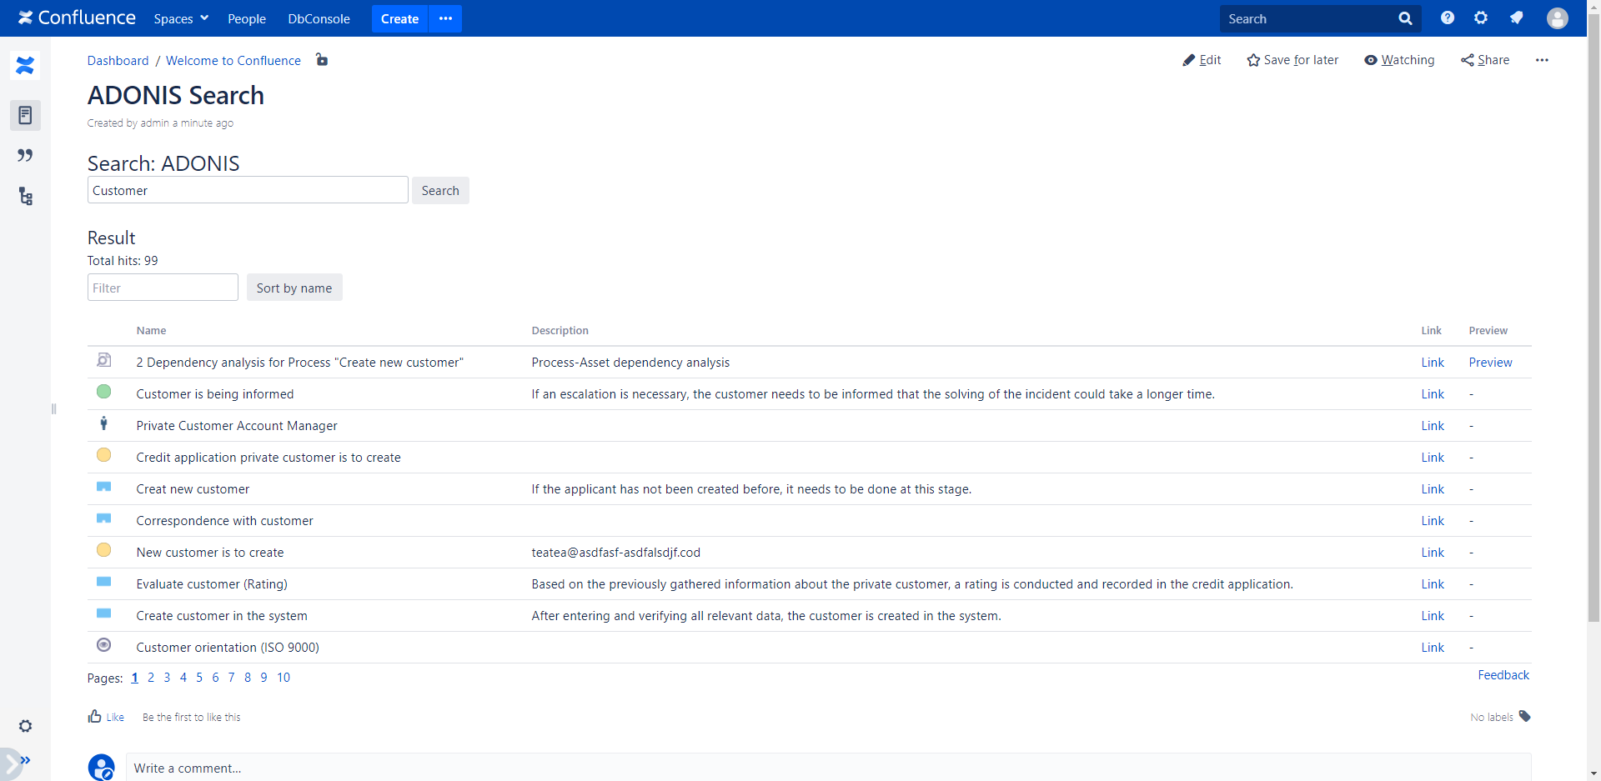Viewport: 1601px width, 781px height.
Task: Click the Filter input field
Action: coord(163,288)
